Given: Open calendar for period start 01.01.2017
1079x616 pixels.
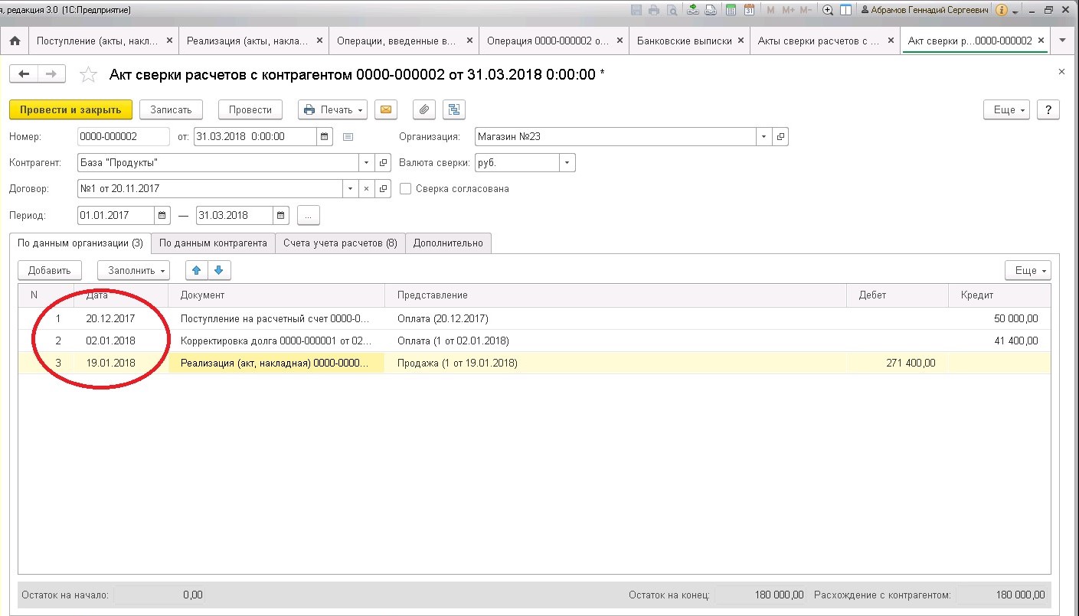Looking at the screenshot, I should pos(163,215).
